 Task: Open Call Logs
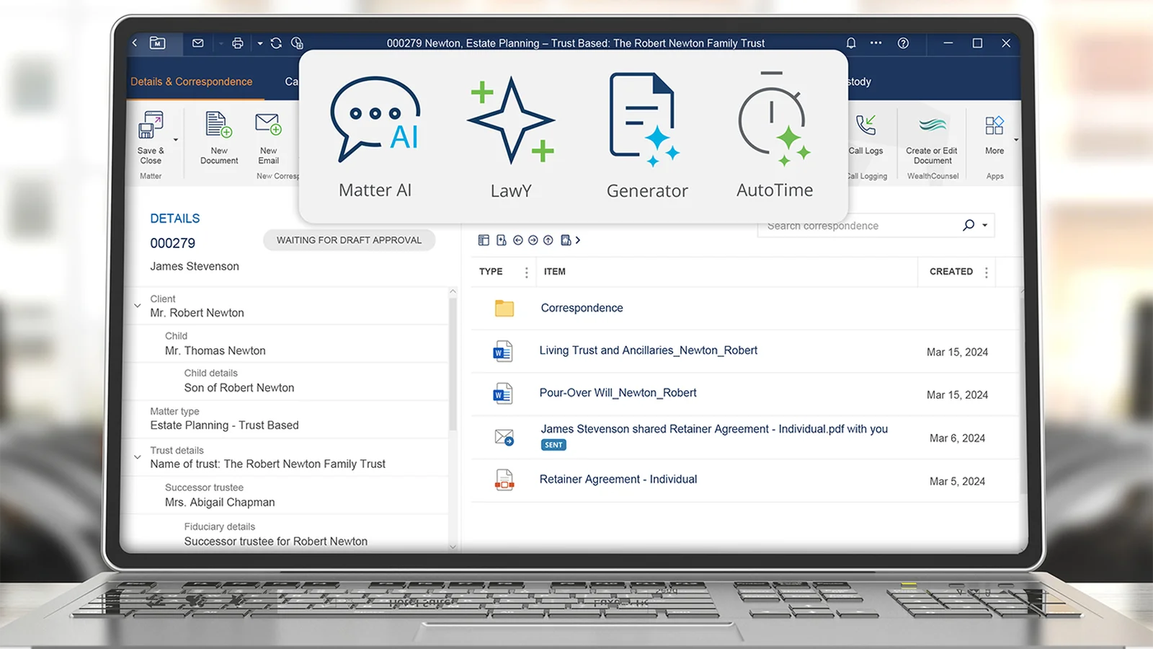865,134
